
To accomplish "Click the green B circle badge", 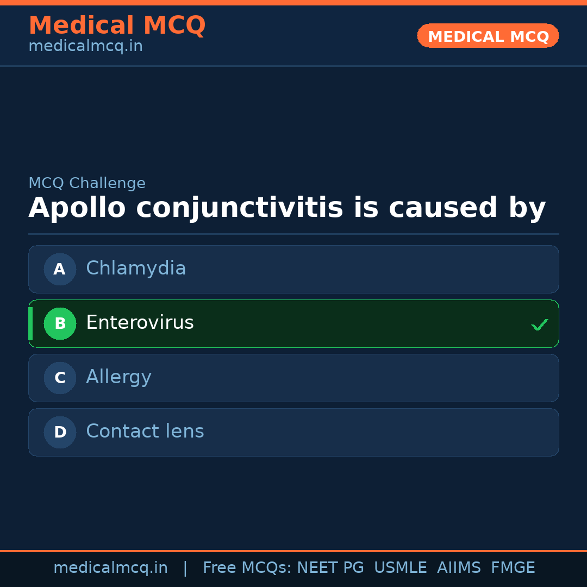I will (60, 323).
